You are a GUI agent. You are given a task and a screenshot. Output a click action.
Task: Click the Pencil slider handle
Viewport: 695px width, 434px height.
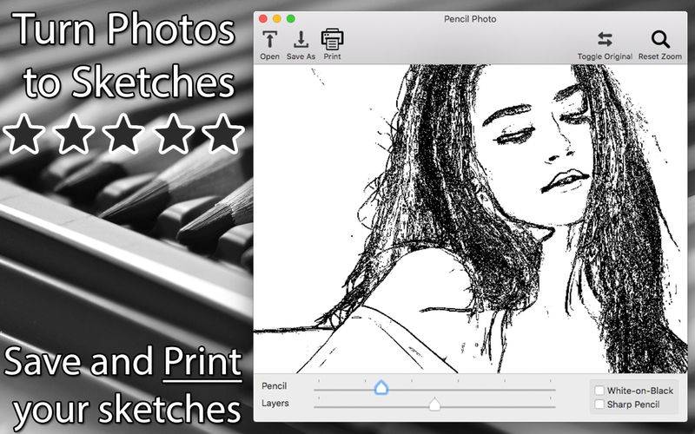point(381,388)
